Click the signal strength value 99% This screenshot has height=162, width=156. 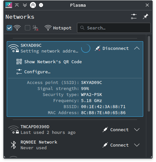click(x=85, y=89)
